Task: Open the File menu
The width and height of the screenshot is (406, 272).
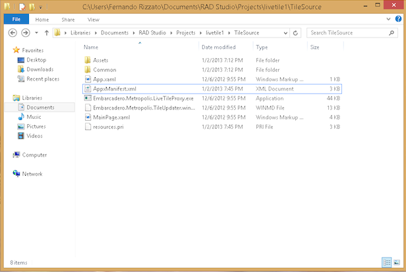Action: (x=16, y=20)
